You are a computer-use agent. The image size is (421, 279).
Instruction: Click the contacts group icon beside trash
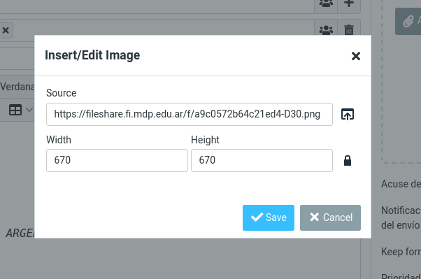tap(326, 29)
